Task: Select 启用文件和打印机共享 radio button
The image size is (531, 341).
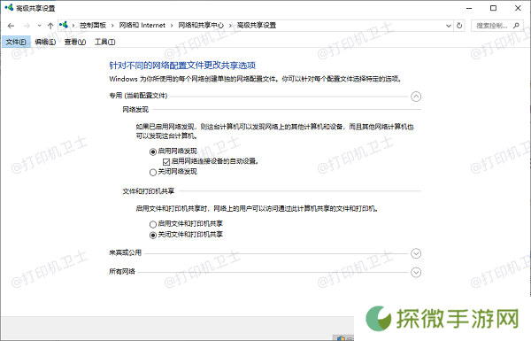Action: coord(153,224)
